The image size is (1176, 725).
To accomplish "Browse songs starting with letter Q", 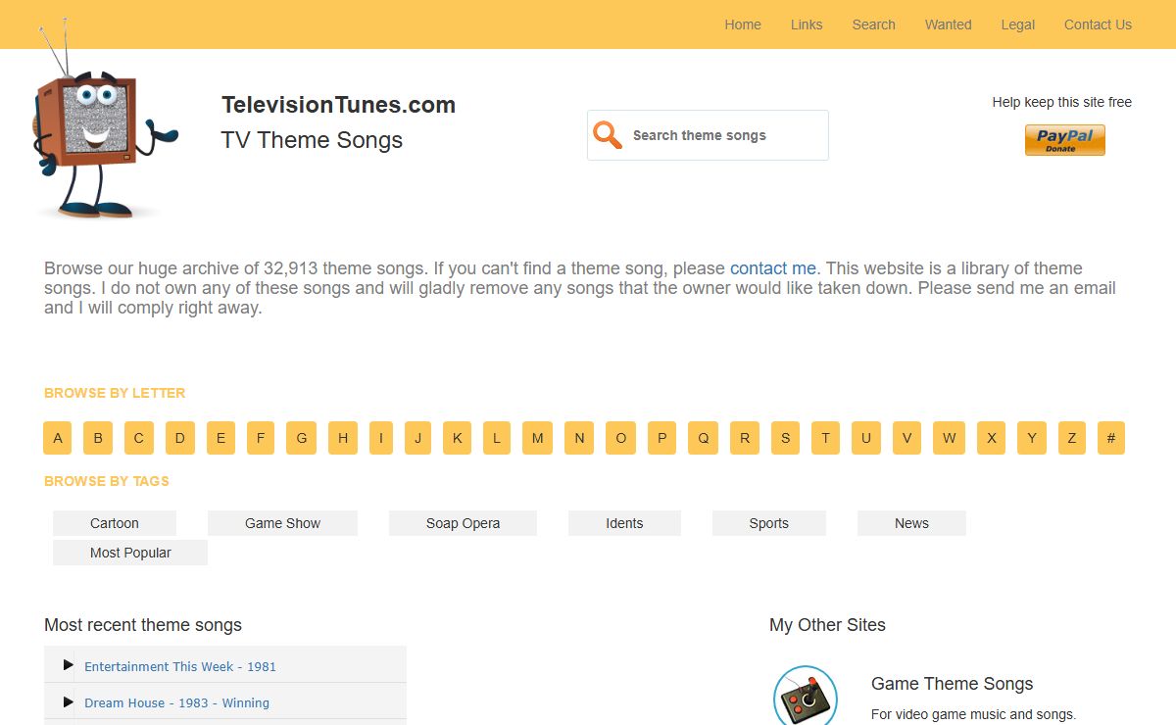I will pyautogui.click(x=703, y=438).
